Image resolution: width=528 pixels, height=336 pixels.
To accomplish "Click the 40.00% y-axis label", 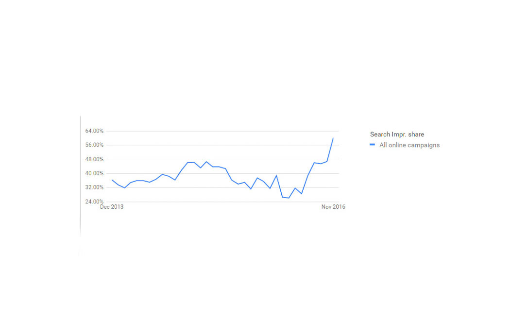I will click(x=94, y=173).
